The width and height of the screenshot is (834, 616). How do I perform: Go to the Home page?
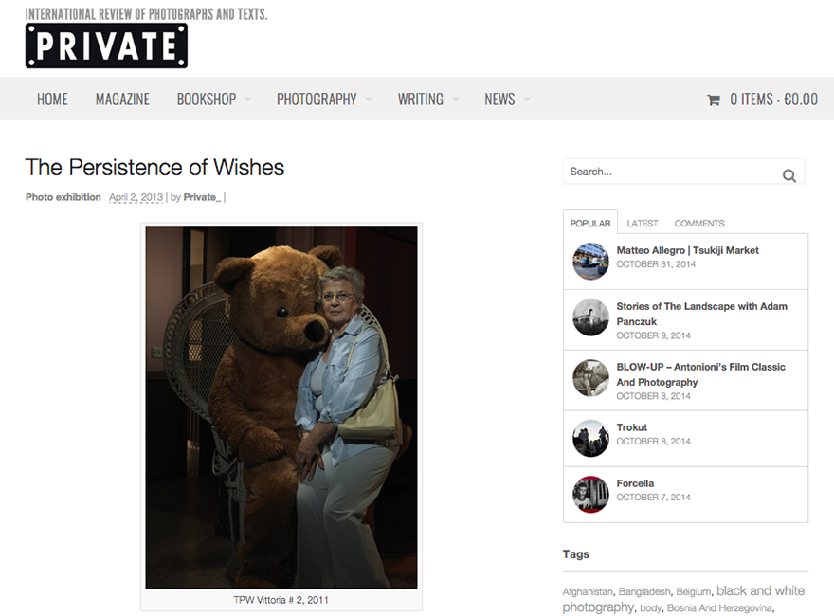(x=52, y=100)
